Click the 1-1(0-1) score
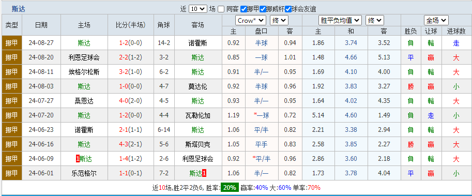This screenshot has width=472, height=196. [130, 173]
